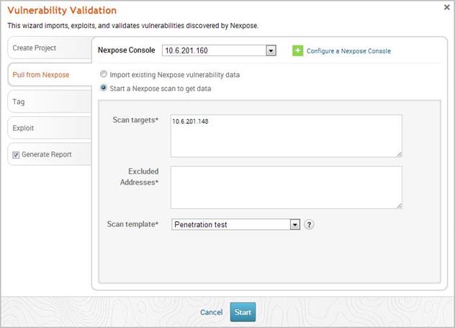Click the Excluded Addresses label
455x328 pixels.
pos(140,177)
